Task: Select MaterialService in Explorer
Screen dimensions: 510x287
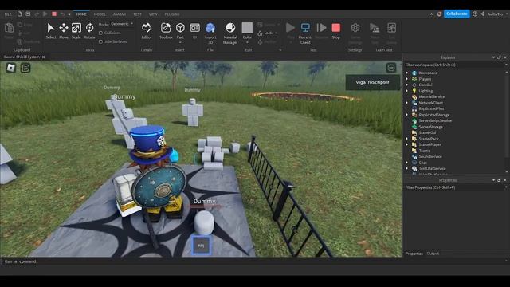Action: (431, 96)
